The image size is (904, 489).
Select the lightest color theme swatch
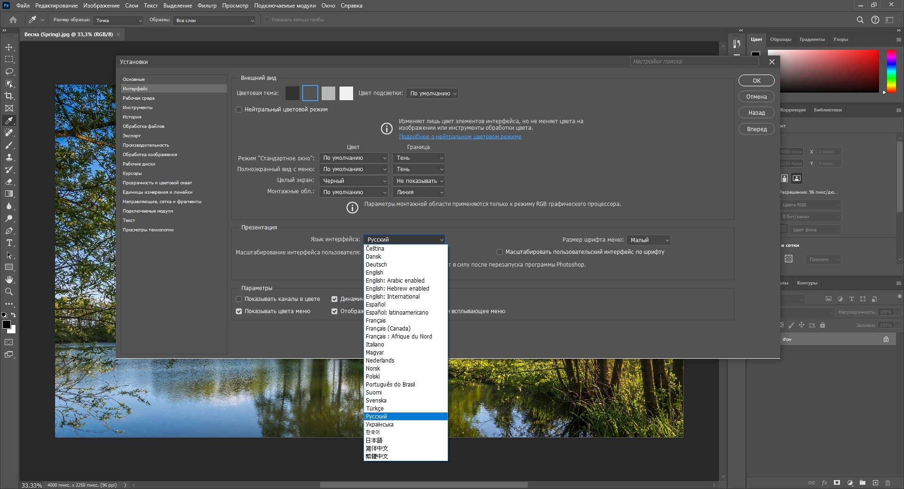point(346,93)
